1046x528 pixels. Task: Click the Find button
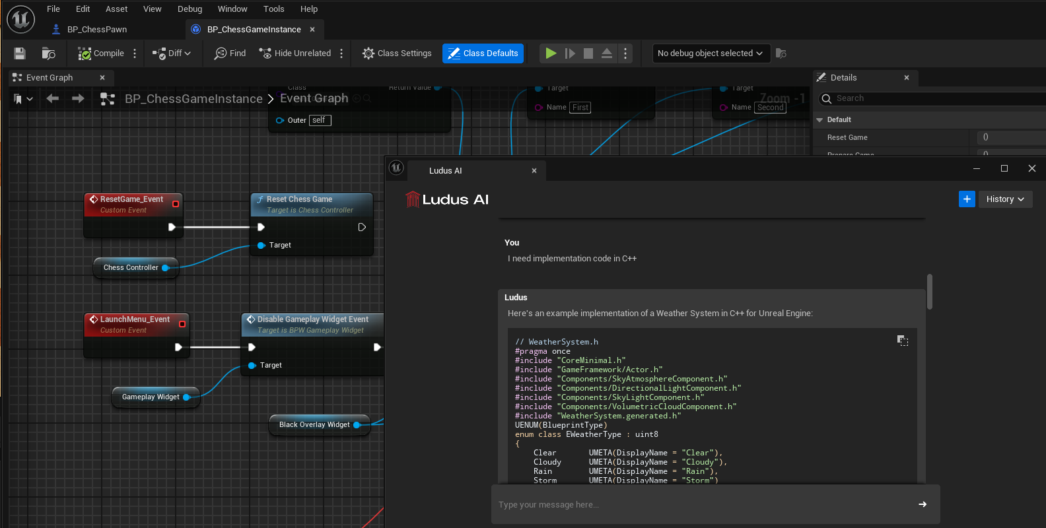[x=230, y=53]
